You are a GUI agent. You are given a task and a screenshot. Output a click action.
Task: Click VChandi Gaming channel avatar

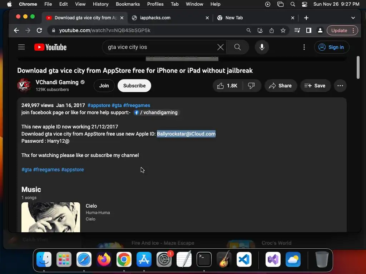click(x=24, y=86)
